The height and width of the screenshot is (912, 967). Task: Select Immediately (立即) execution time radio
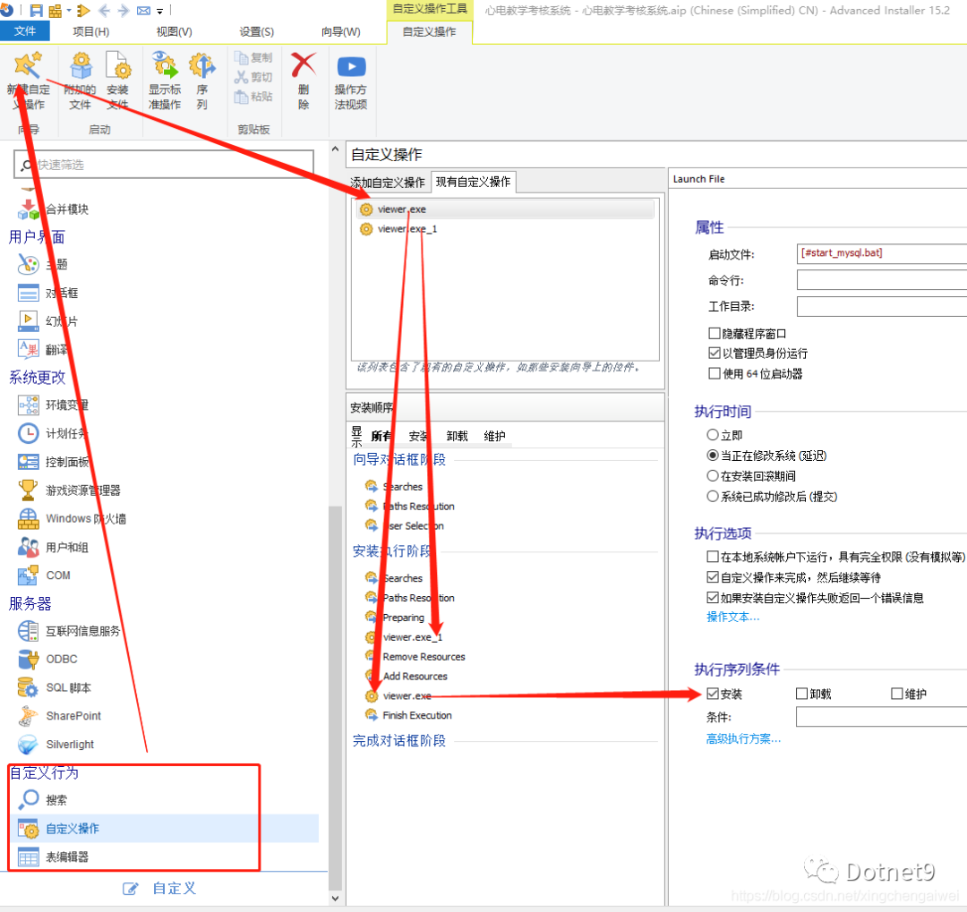tap(713, 435)
